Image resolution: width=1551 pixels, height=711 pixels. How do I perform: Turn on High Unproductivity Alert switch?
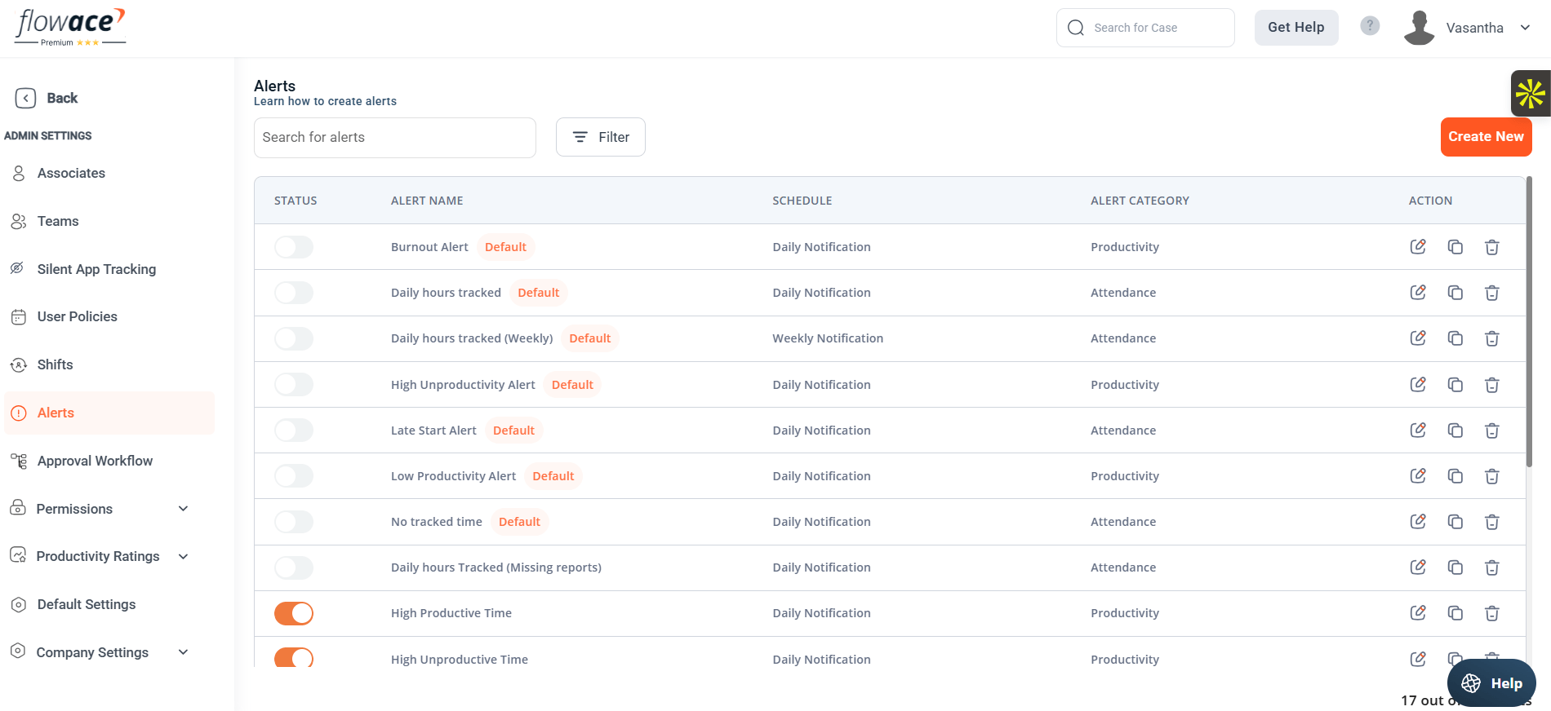(294, 385)
